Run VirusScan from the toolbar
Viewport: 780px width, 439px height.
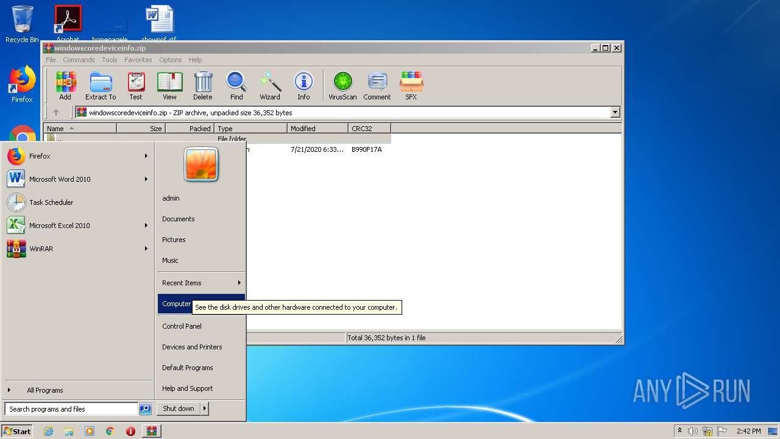click(342, 86)
